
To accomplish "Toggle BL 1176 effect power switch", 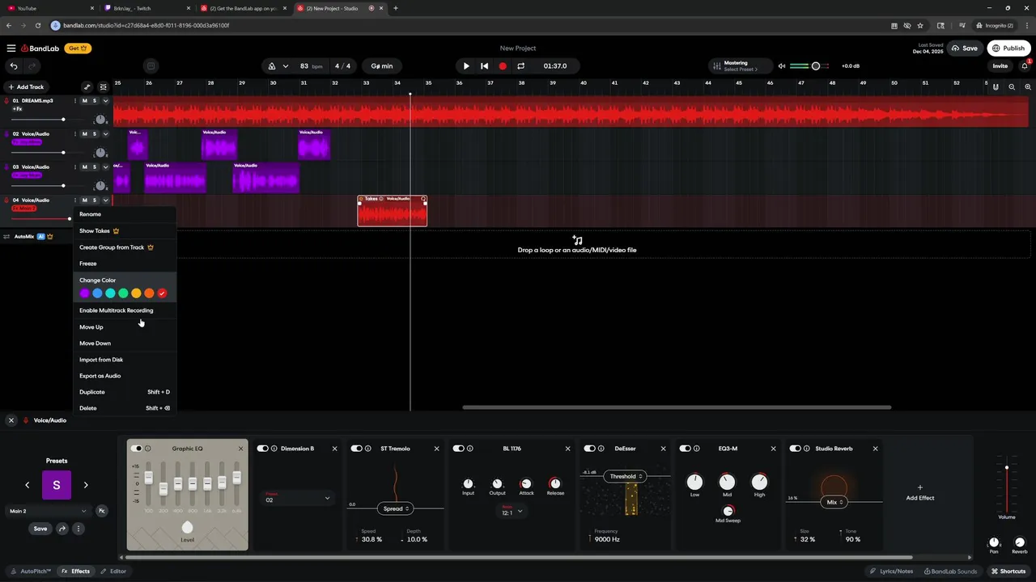I will (x=458, y=449).
